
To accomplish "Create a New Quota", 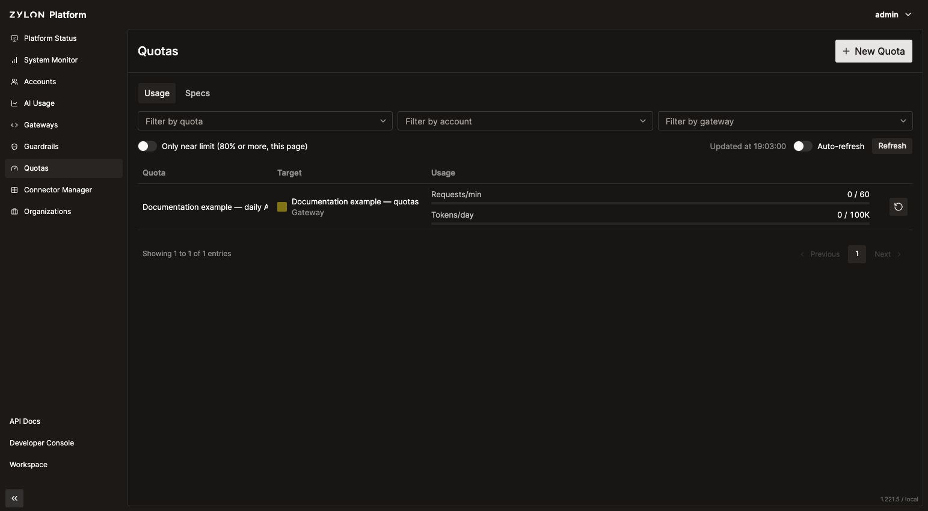I will tap(874, 51).
